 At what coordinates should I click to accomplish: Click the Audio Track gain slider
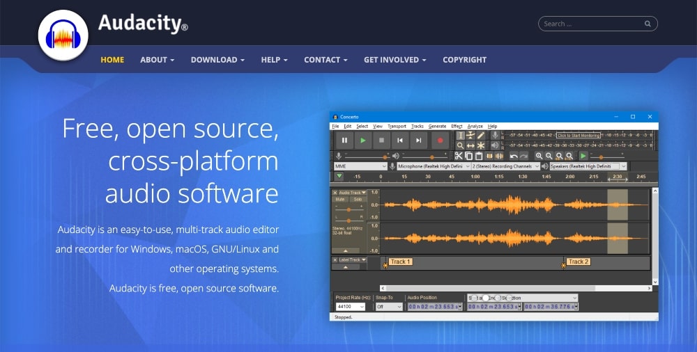pyautogui.click(x=349, y=209)
